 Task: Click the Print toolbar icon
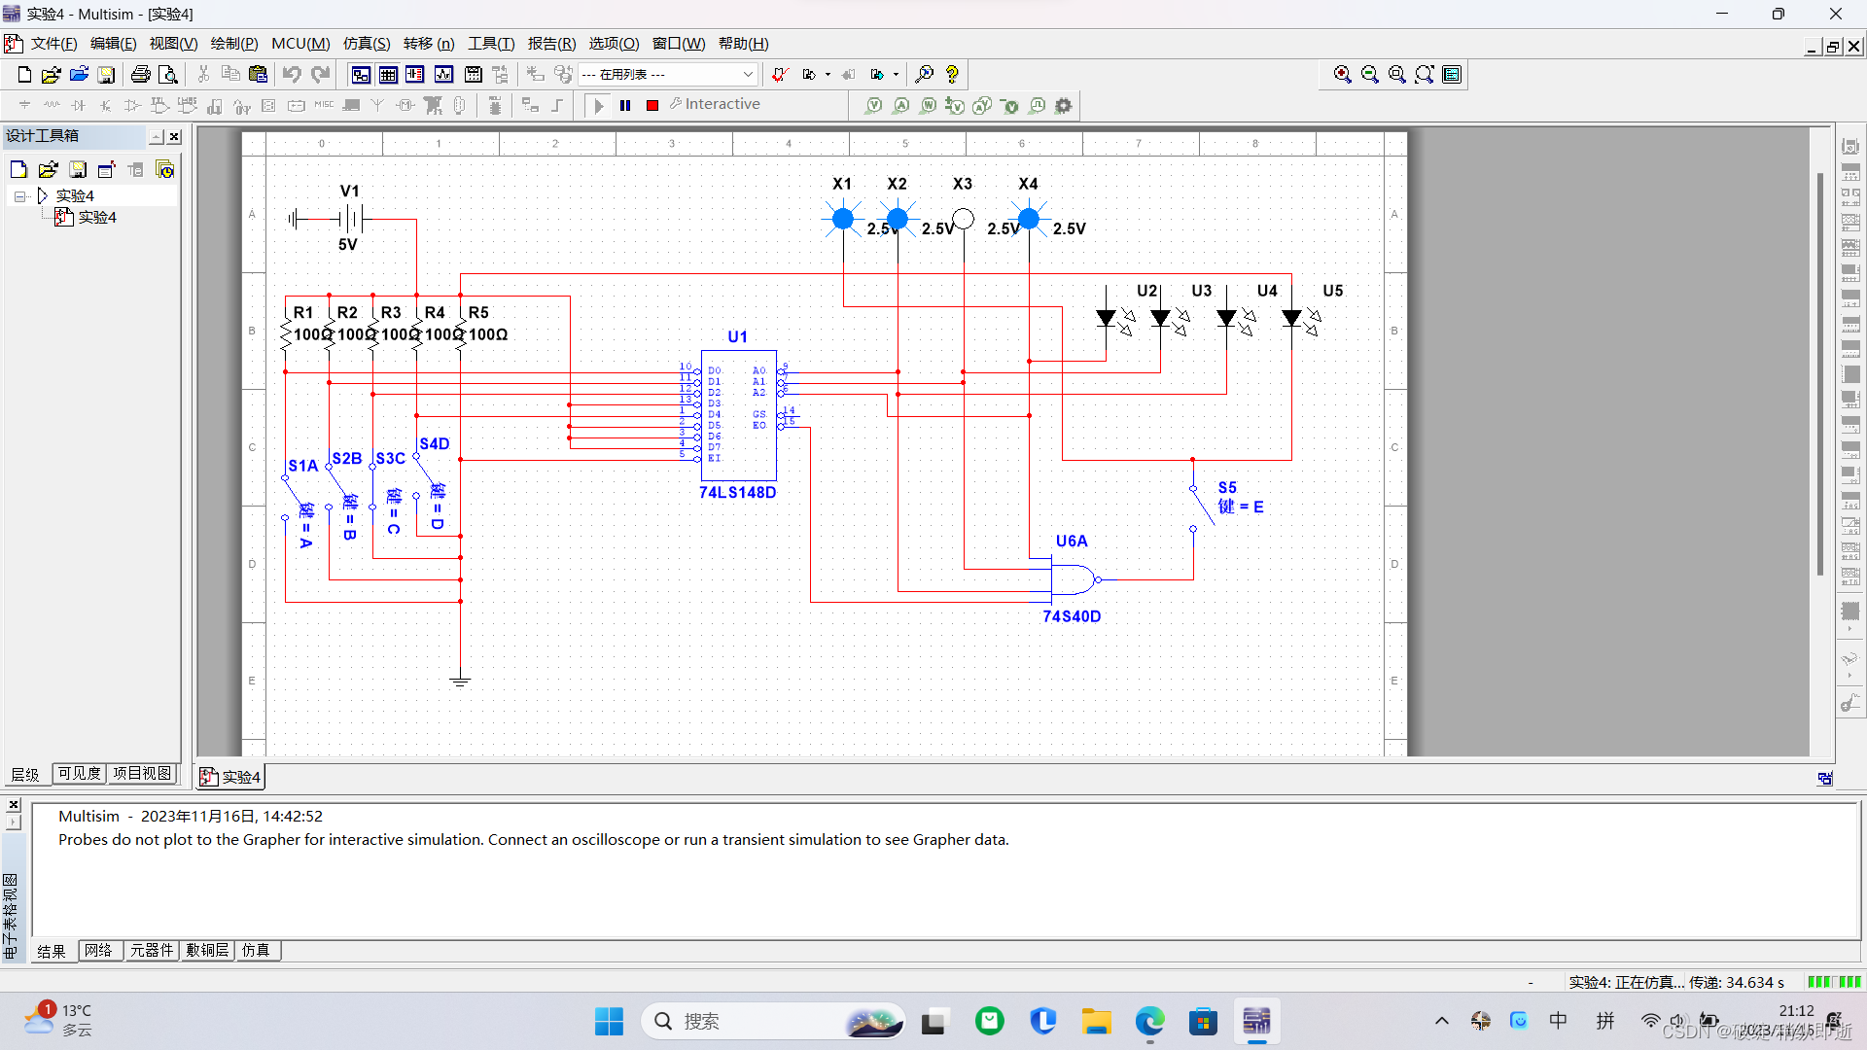[x=140, y=74]
